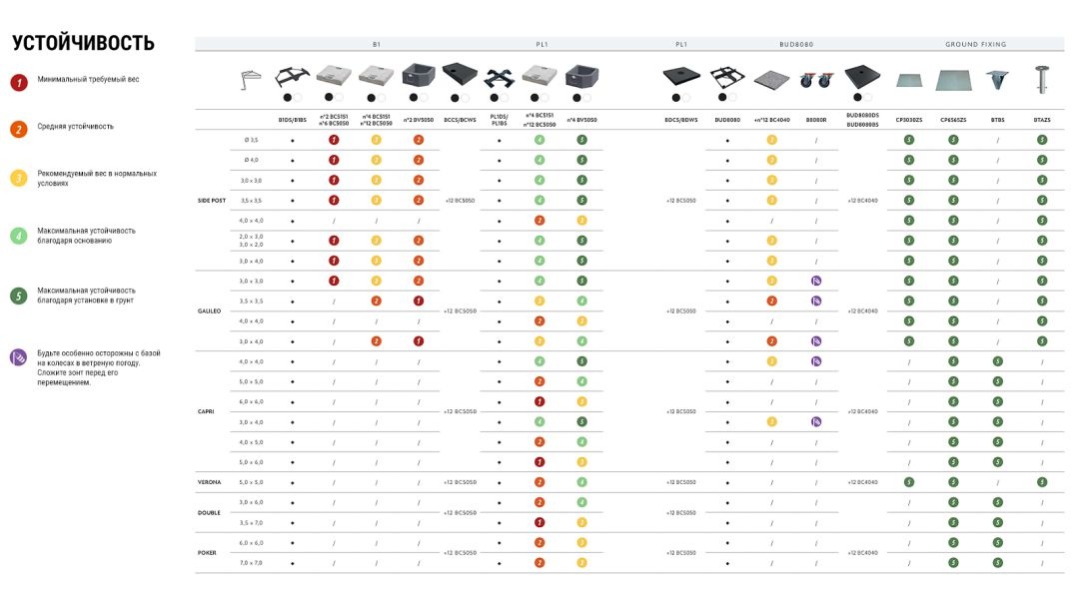The width and height of the screenshot is (1079, 606).
Task: Click the dark green number 5 legend circle
Action: pos(19,296)
